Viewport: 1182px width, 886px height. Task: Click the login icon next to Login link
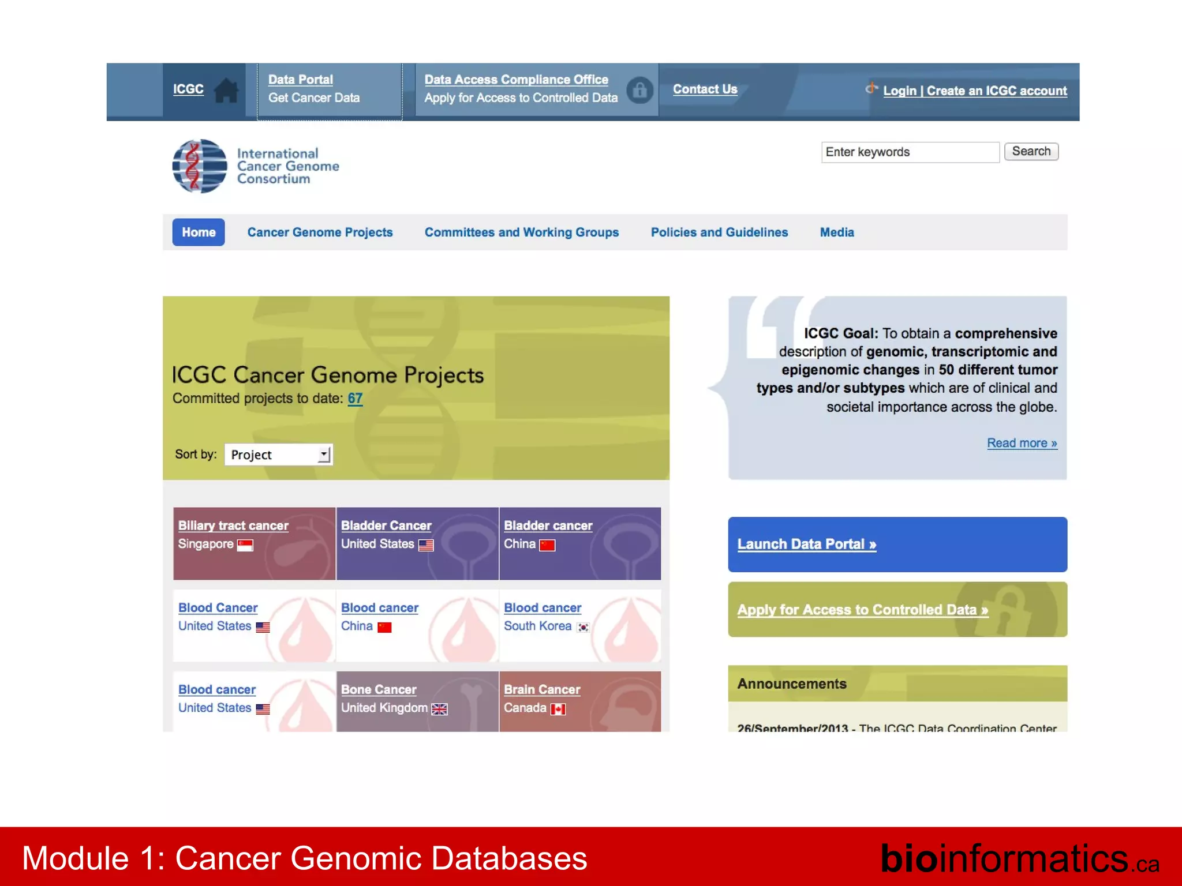(x=871, y=88)
